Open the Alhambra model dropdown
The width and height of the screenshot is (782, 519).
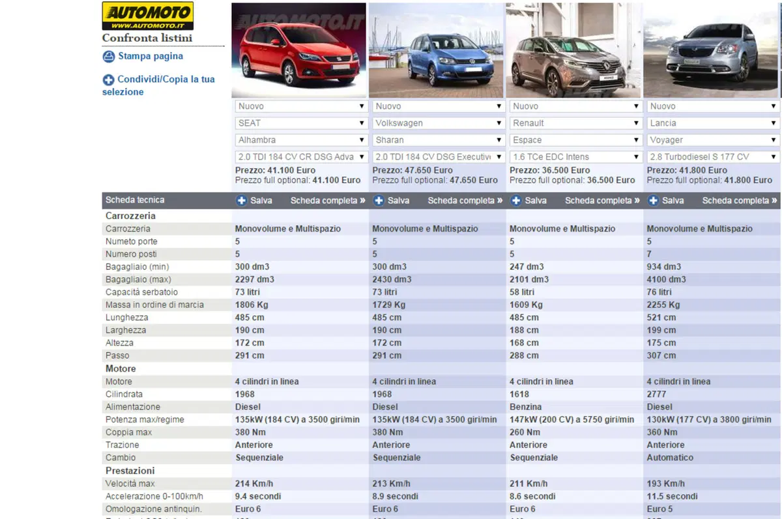(302, 140)
